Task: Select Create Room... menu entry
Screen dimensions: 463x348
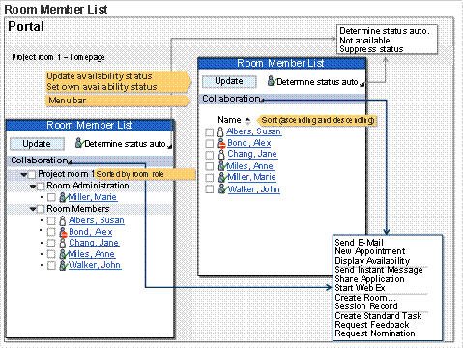Action: (364, 298)
